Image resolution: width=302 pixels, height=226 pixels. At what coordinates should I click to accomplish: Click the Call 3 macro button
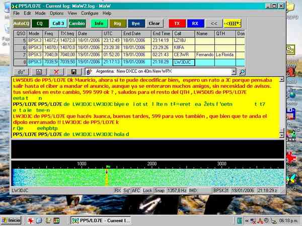tap(58, 24)
